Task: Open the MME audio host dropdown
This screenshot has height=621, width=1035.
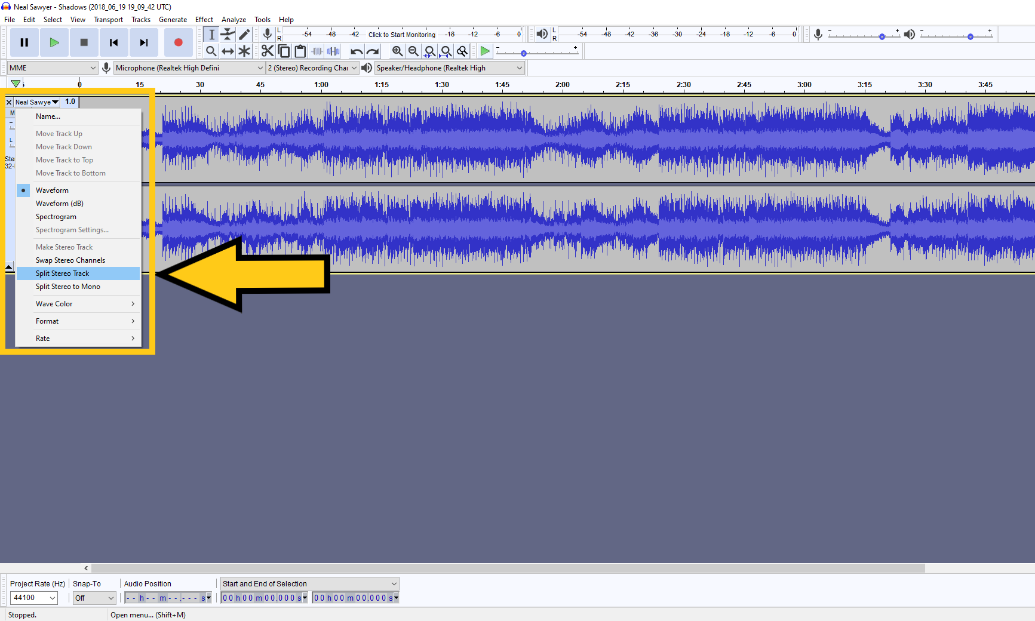Action: click(x=52, y=67)
